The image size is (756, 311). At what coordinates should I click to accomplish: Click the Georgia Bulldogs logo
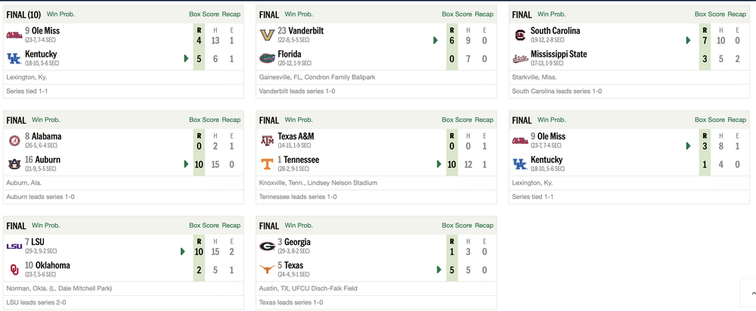(x=267, y=246)
